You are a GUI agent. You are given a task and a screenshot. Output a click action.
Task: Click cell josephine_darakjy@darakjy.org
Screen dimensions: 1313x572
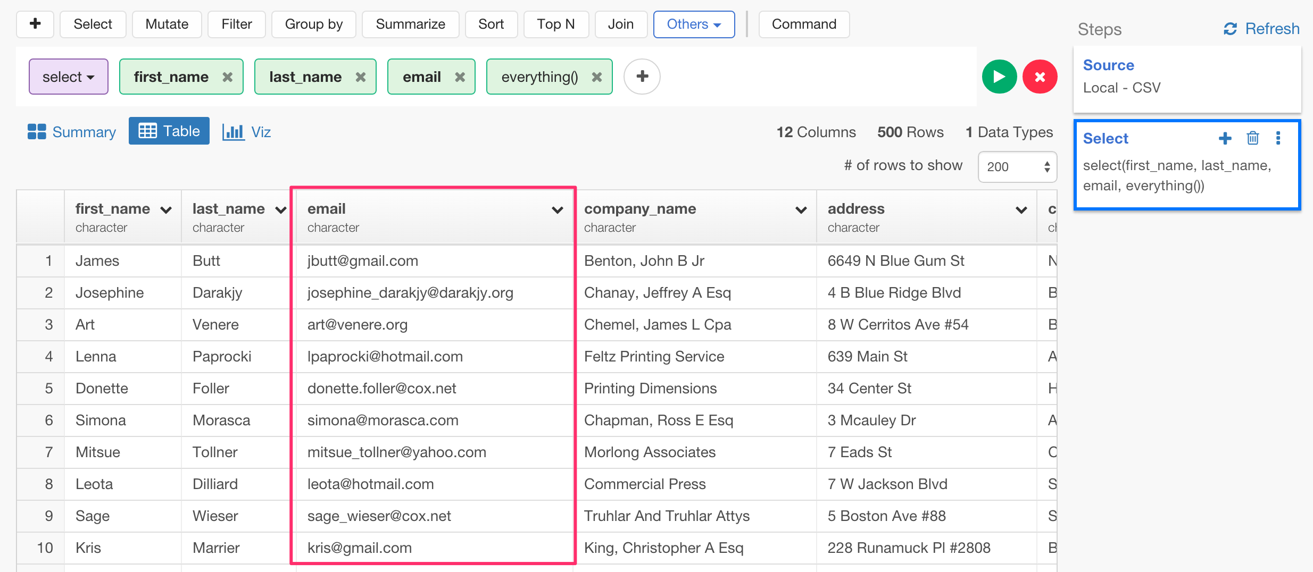point(434,292)
